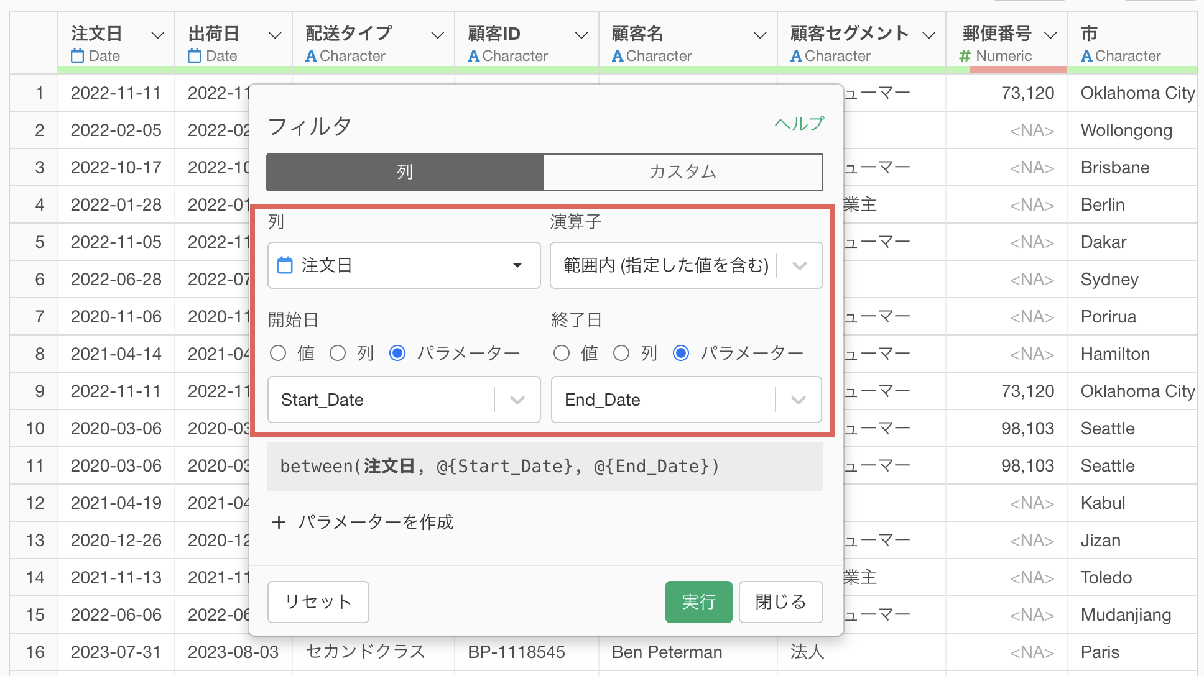1204x676 pixels.
Task: Click the between expression preview box
Action: pyautogui.click(x=545, y=467)
